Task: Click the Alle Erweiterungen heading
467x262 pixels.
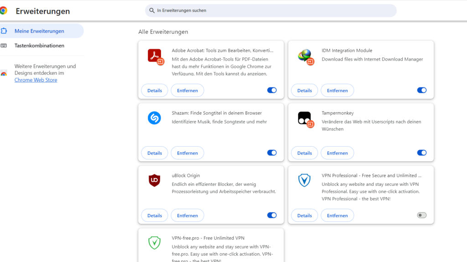Action: [x=163, y=31]
